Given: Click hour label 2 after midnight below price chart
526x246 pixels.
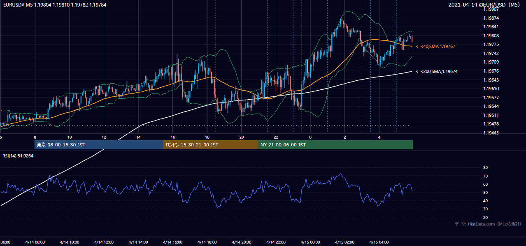Looking at the screenshot, I should (344, 137).
